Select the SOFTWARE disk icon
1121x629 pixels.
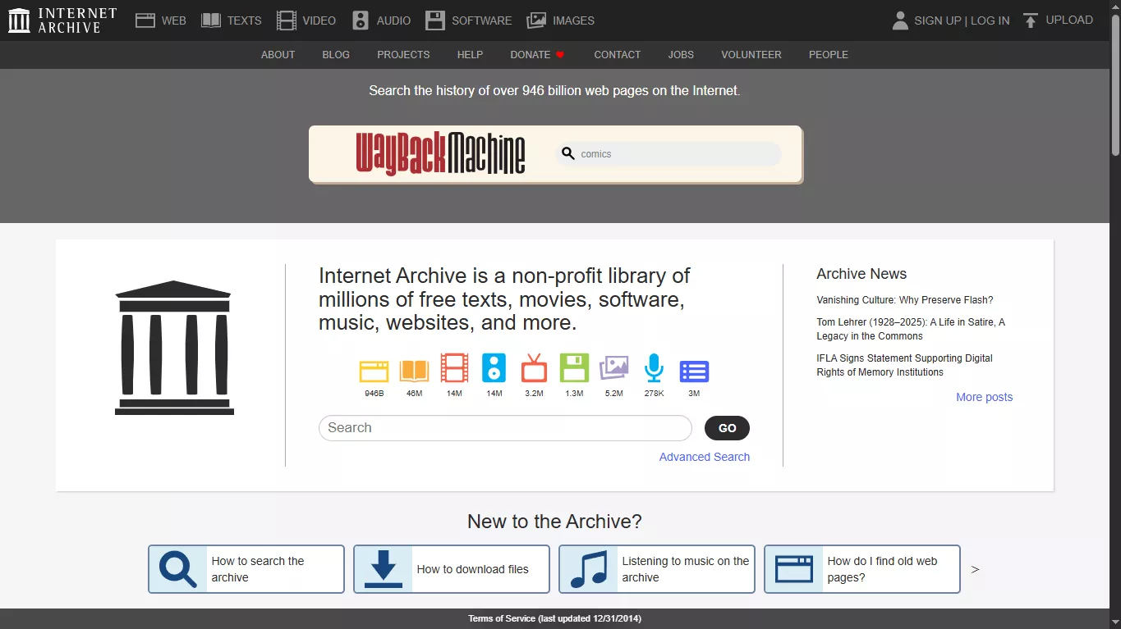click(x=434, y=19)
